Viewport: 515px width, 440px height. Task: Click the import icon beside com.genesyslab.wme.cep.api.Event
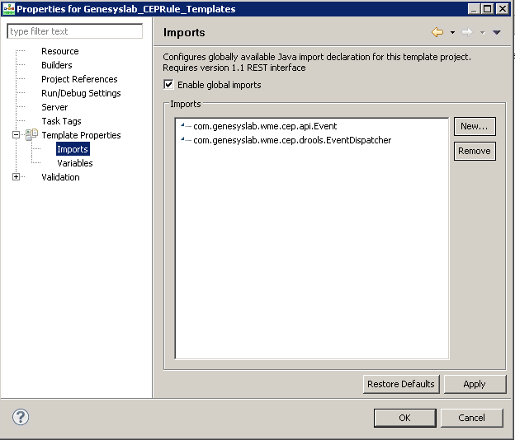[184, 126]
